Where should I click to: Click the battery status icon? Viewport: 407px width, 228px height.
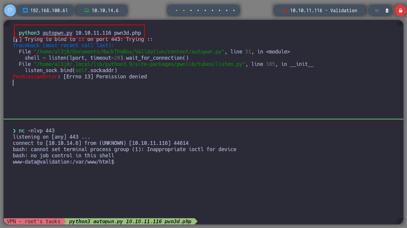tap(387, 10)
